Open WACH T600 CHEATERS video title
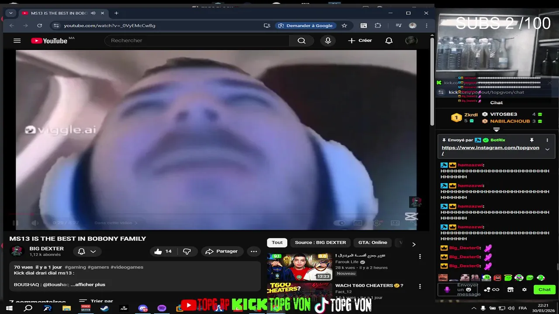Image resolution: width=559 pixels, height=314 pixels. [x=369, y=286]
